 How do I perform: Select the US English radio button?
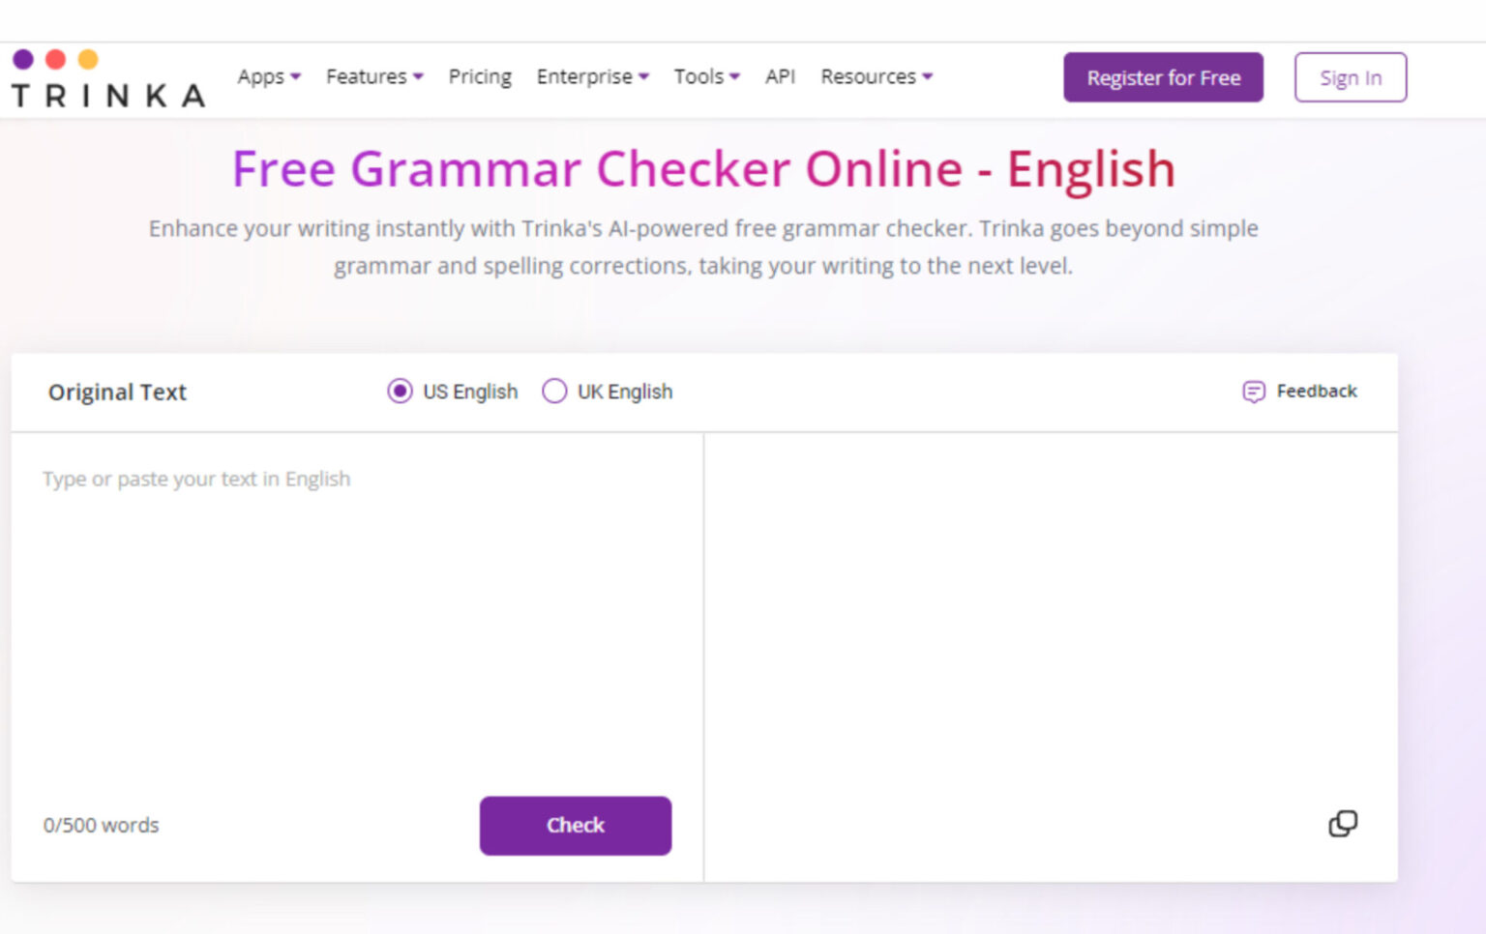coord(401,392)
